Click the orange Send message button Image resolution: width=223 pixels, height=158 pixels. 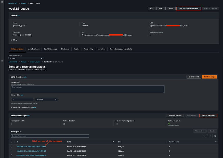click(209, 77)
